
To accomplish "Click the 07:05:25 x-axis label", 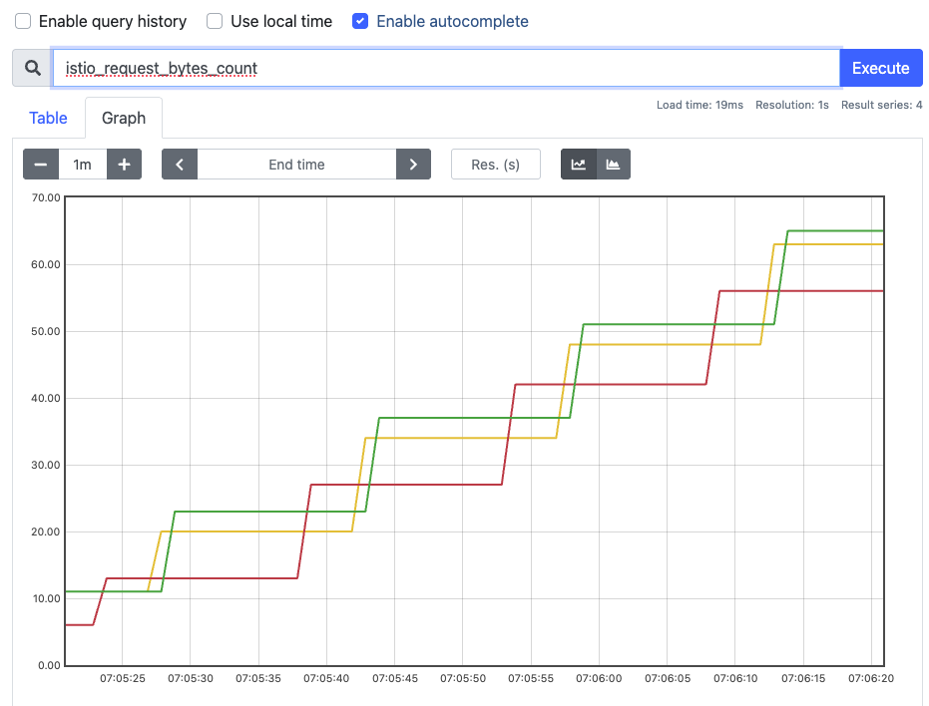I will coord(123,679).
